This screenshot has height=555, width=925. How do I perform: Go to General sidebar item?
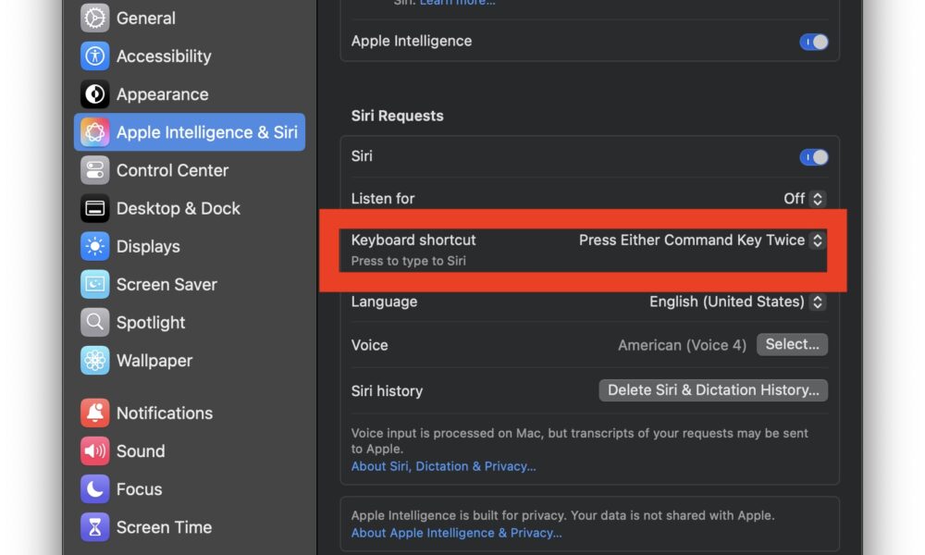point(146,18)
